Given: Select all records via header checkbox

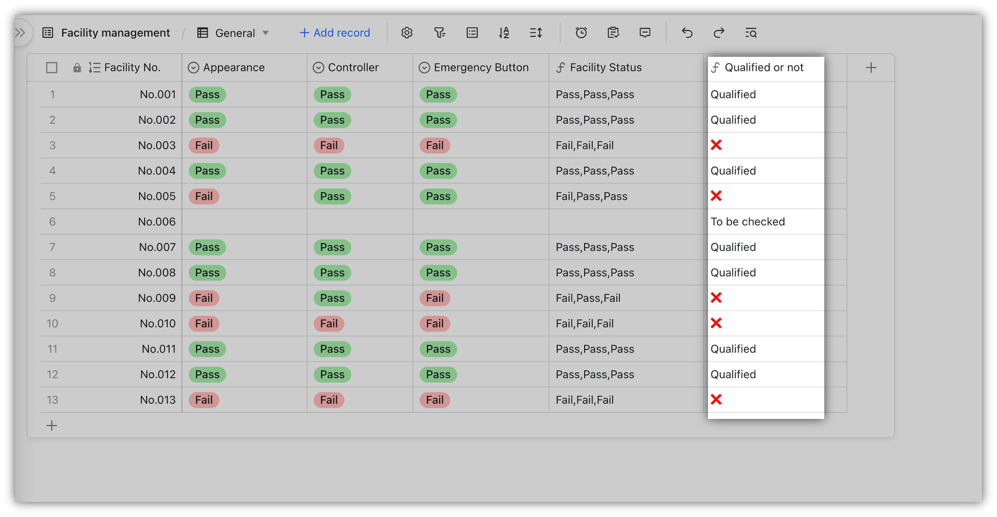Looking at the screenshot, I should pyautogui.click(x=51, y=67).
